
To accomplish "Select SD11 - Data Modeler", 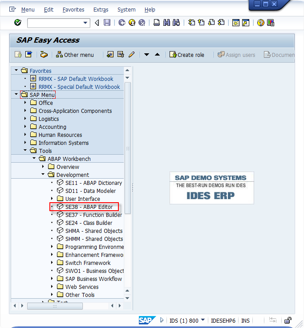I will click(x=90, y=191).
